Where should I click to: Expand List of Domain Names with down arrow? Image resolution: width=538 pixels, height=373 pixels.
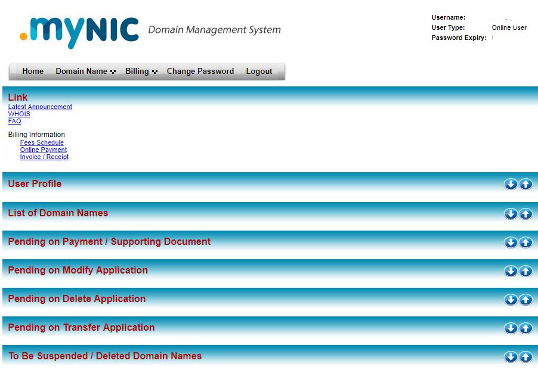click(x=511, y=214)
